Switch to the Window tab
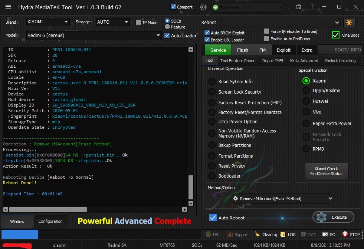The height and width of the screenshot is (249, 364). pos(17,222)
